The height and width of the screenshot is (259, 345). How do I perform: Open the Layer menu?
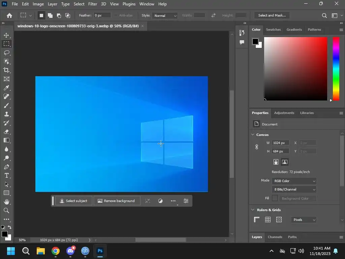(x=52, y=4)
